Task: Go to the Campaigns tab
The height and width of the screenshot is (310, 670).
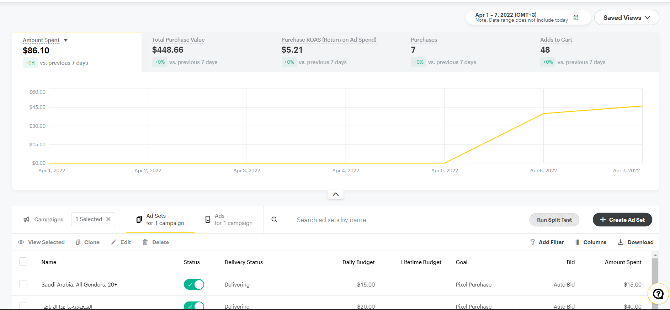Action: point(43,220)
